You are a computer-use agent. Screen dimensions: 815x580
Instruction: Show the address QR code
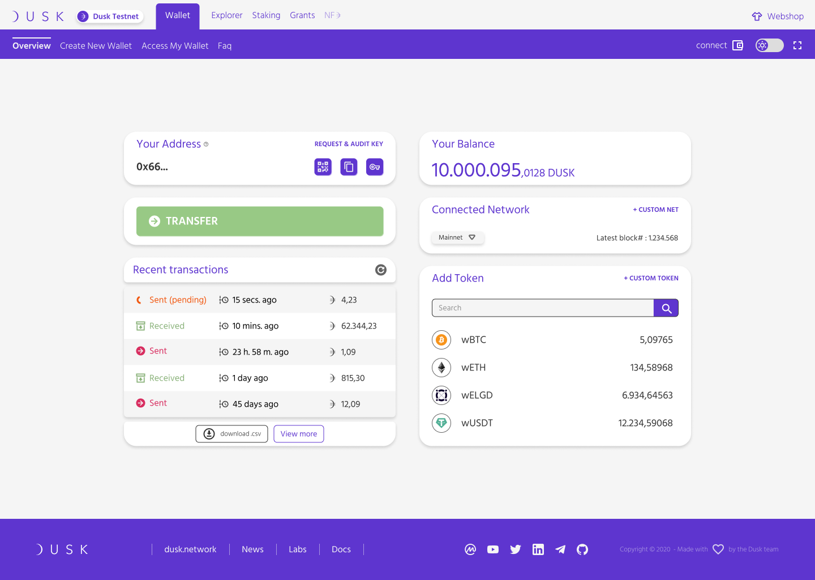click(x=323, y=167)
